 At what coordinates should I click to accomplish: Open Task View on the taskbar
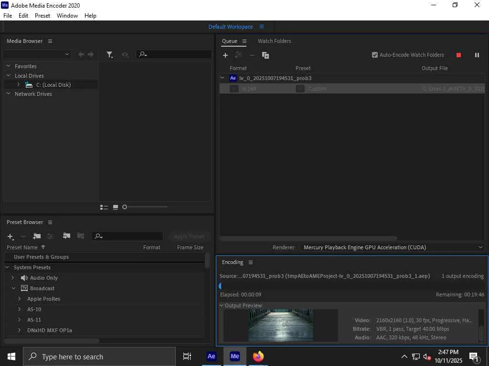point(187,356)
